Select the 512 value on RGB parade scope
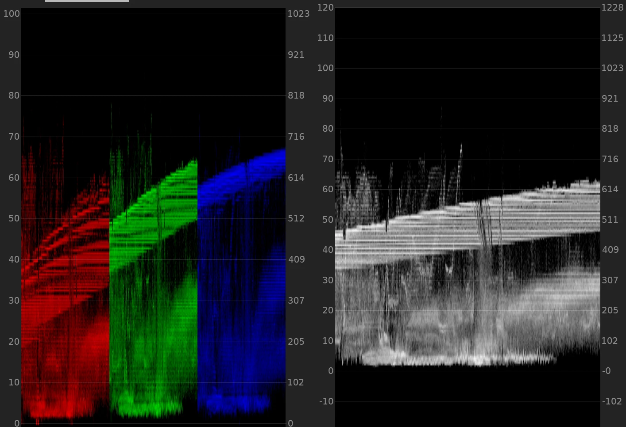The height and width of the screenshot is (427, 626). pos(296,218)
